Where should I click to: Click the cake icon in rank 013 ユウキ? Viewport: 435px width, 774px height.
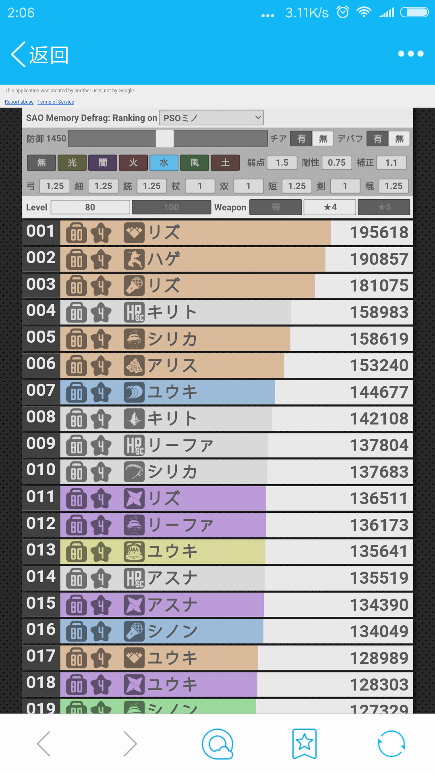[x=134, y=552]
